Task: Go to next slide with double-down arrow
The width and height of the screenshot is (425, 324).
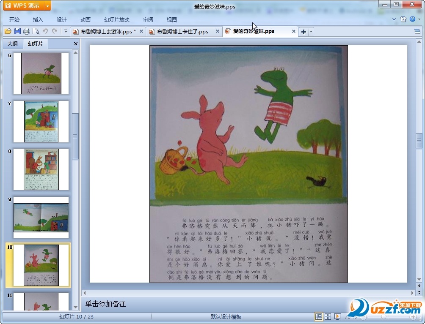Action: pos(419,292)
